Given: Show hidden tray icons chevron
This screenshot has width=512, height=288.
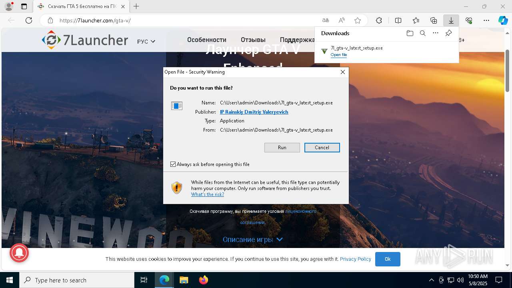Looking at the screenshot, I should pyautogui.click(x=431, y=280).
